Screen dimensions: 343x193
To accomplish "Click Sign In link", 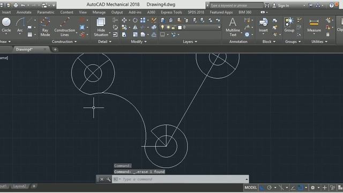I will [x=284, y=6].
